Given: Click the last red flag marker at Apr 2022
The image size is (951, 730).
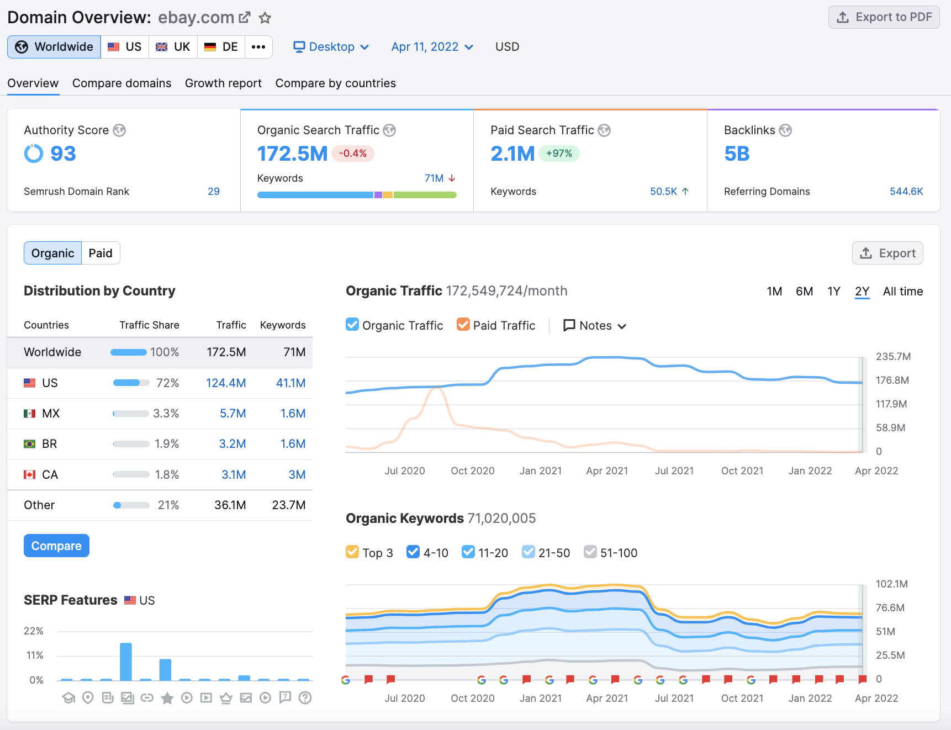Looking at the screenshot, I should tap(862, 679).
